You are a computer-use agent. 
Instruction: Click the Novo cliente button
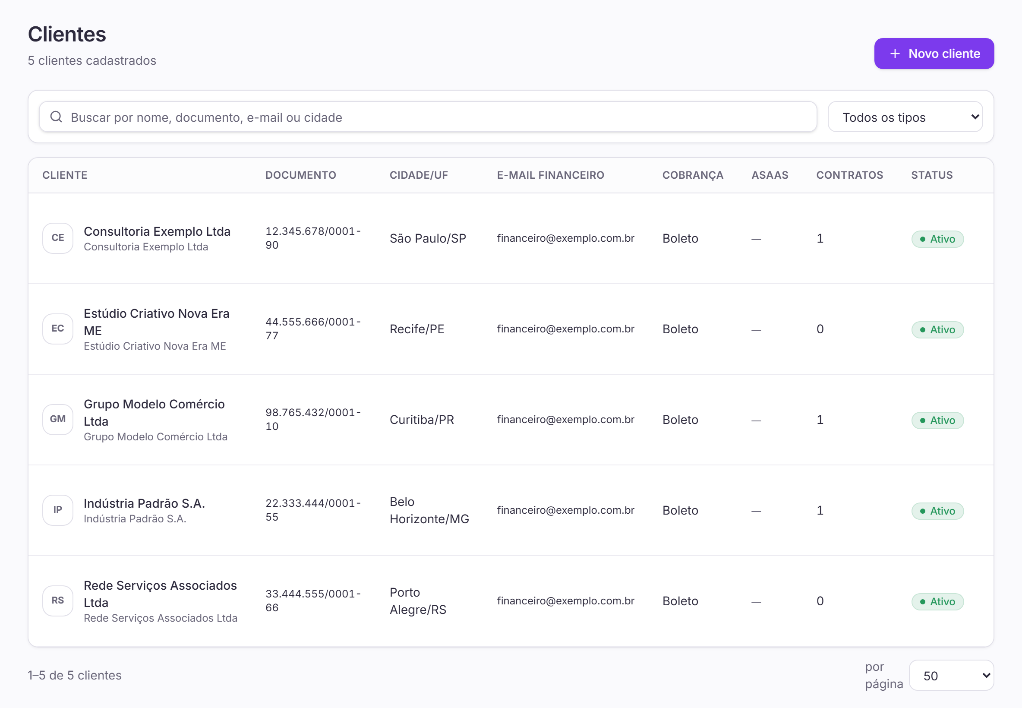(x=934, y=54)
